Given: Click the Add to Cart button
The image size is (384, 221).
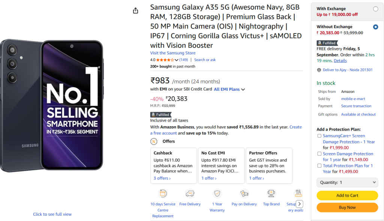Looking at the screenshot, I should (347, 195).
